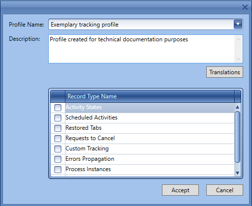The height and width of the screenshot is (206, 252).
Task: Check the Activity States checkbox
Action: [58, 108]
